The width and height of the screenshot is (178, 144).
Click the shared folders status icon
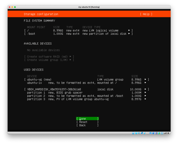point(148,133)
